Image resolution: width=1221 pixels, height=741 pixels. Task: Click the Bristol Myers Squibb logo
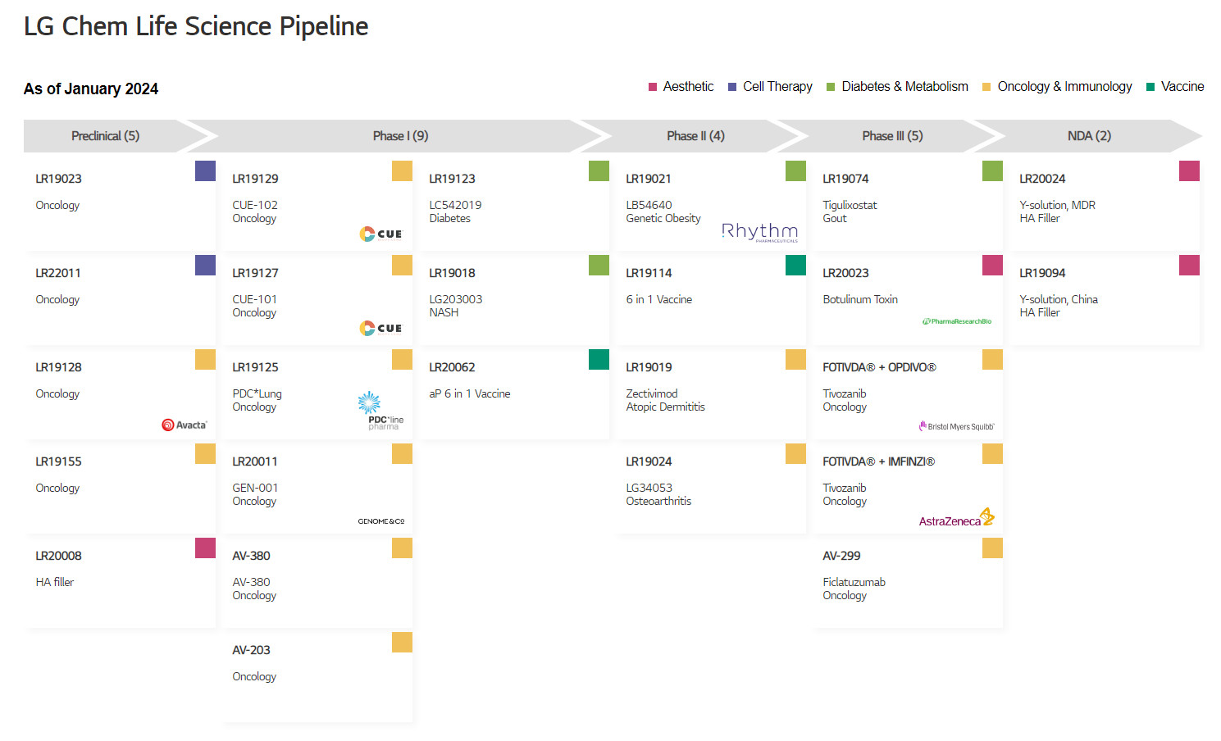click(x=956, y=426)
